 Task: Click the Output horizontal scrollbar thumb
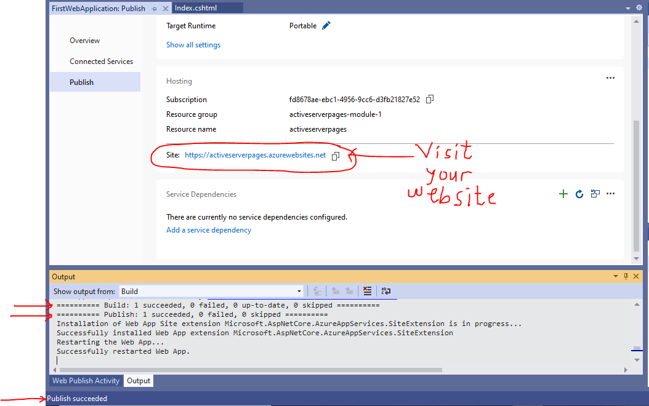coord(251,370)
